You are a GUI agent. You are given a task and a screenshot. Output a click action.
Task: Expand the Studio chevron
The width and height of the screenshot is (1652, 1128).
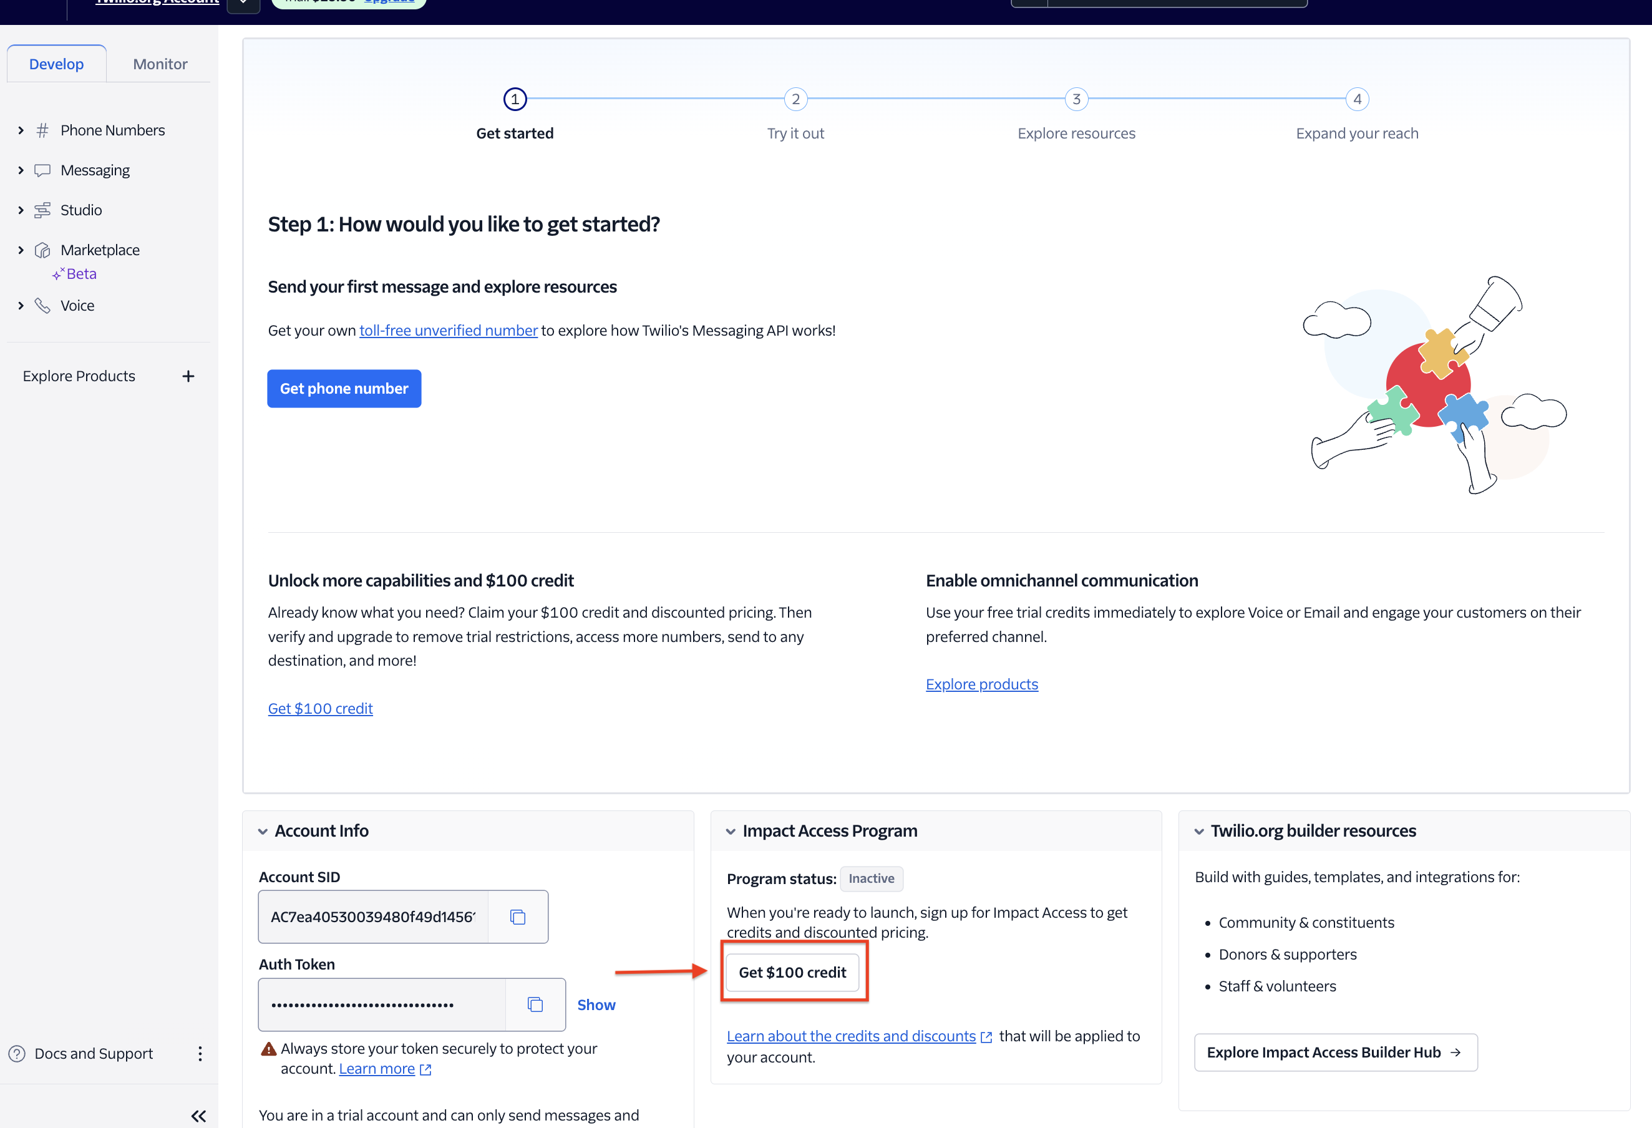pos(21,210)
